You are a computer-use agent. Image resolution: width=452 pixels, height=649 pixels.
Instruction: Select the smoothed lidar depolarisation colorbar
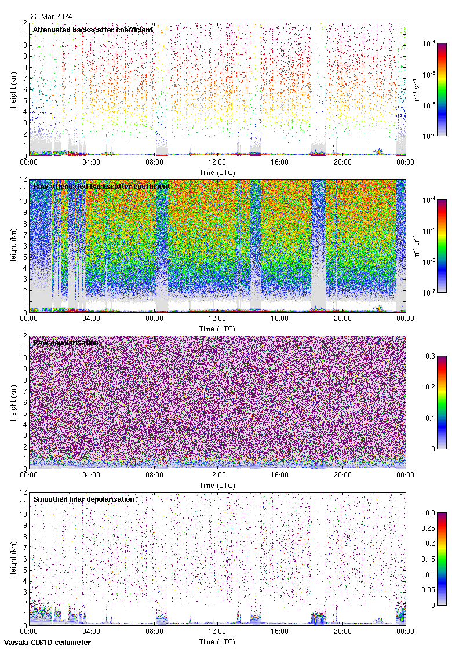[x=442, y=559]
